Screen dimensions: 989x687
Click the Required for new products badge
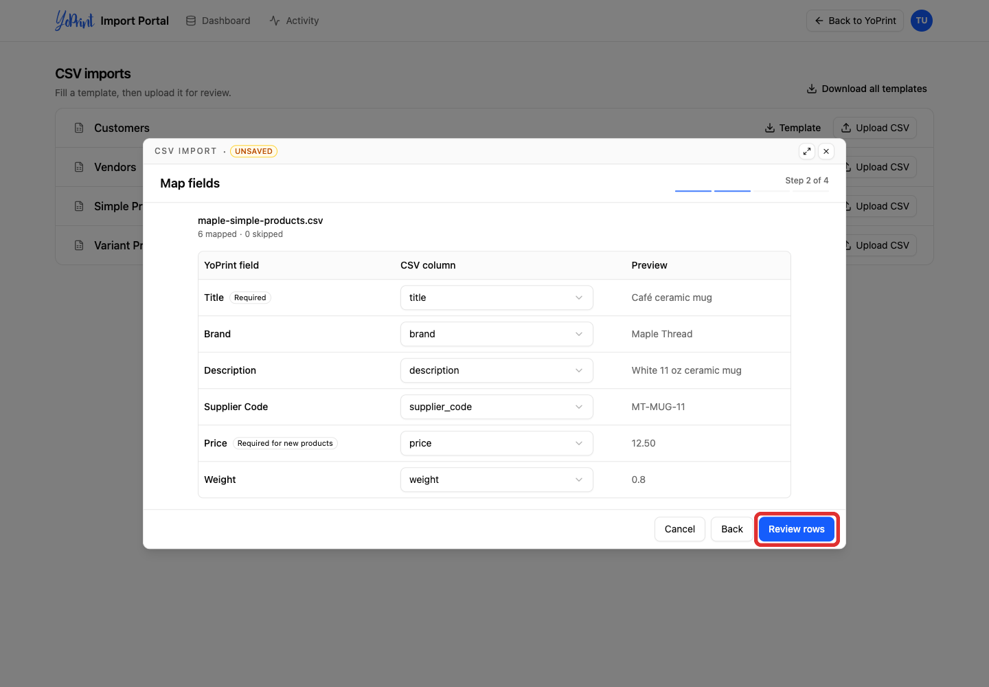[x=285, y=443]
